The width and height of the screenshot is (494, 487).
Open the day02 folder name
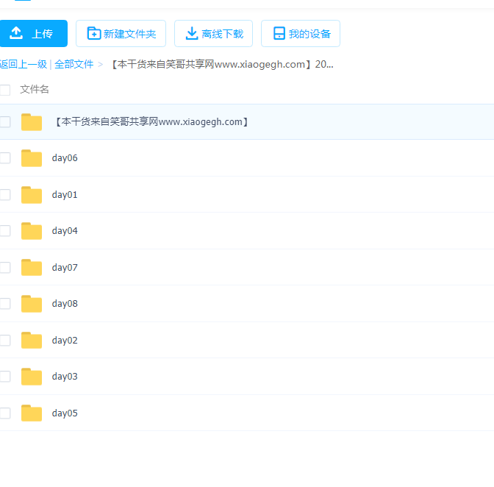65,341
